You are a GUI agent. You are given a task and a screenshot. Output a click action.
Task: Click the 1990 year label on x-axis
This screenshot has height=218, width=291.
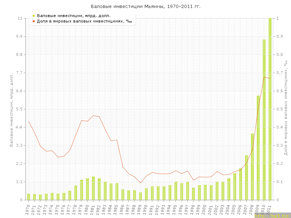[x=145, y=209]
